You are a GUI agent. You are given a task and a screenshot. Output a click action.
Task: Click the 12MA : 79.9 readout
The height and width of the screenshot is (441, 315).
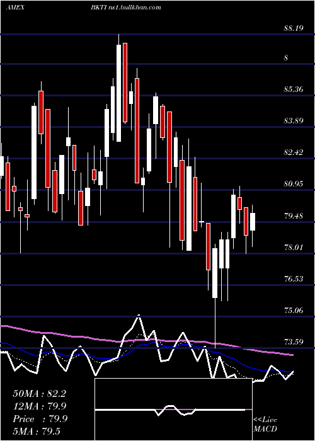[x=40, y=406]
